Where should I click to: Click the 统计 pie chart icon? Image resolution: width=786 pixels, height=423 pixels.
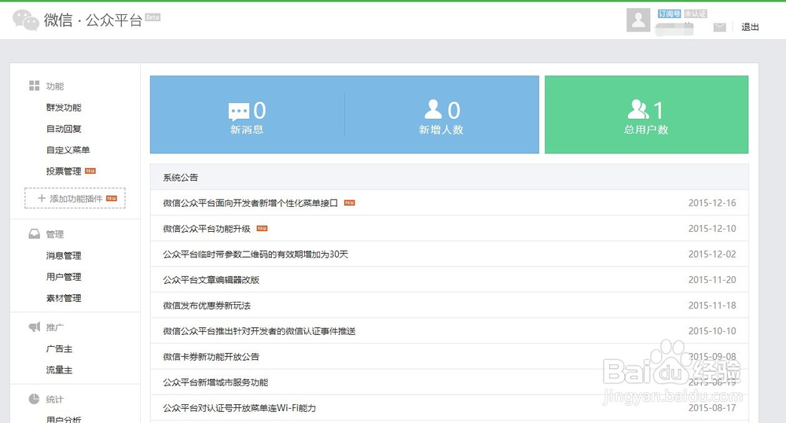click(x=34, y=399)
